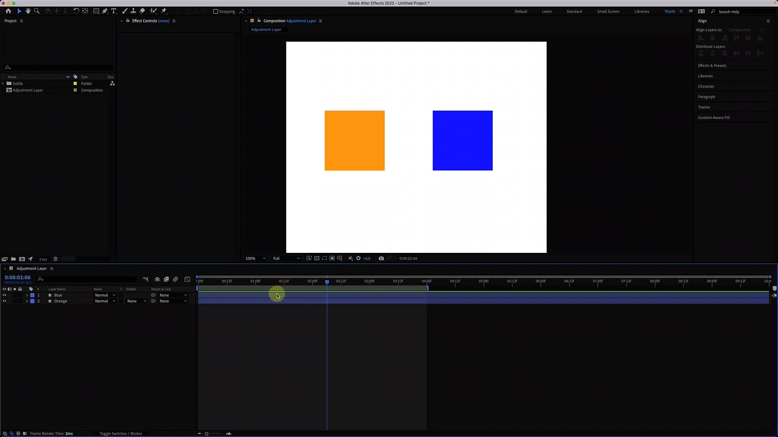Select the Puppet Pin tool

pos(164,11)
